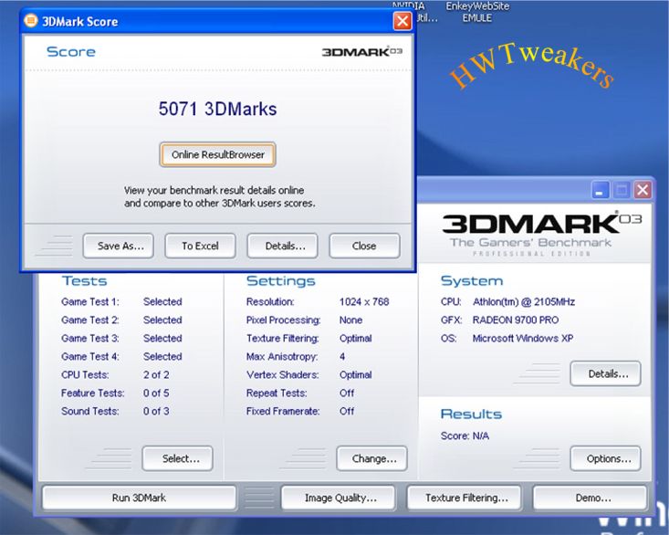Image resolution: width=669 pixels, height=535 pixels.
Task: Click the Max Anisotropy value 4
Action: [342, 356]
